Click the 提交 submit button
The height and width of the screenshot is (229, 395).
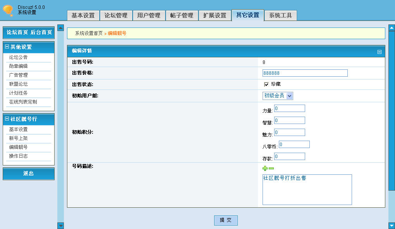click(x=226, y=220)
